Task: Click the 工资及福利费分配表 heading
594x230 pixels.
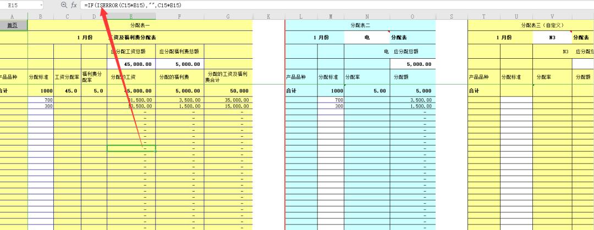Action: pos(133,38)
